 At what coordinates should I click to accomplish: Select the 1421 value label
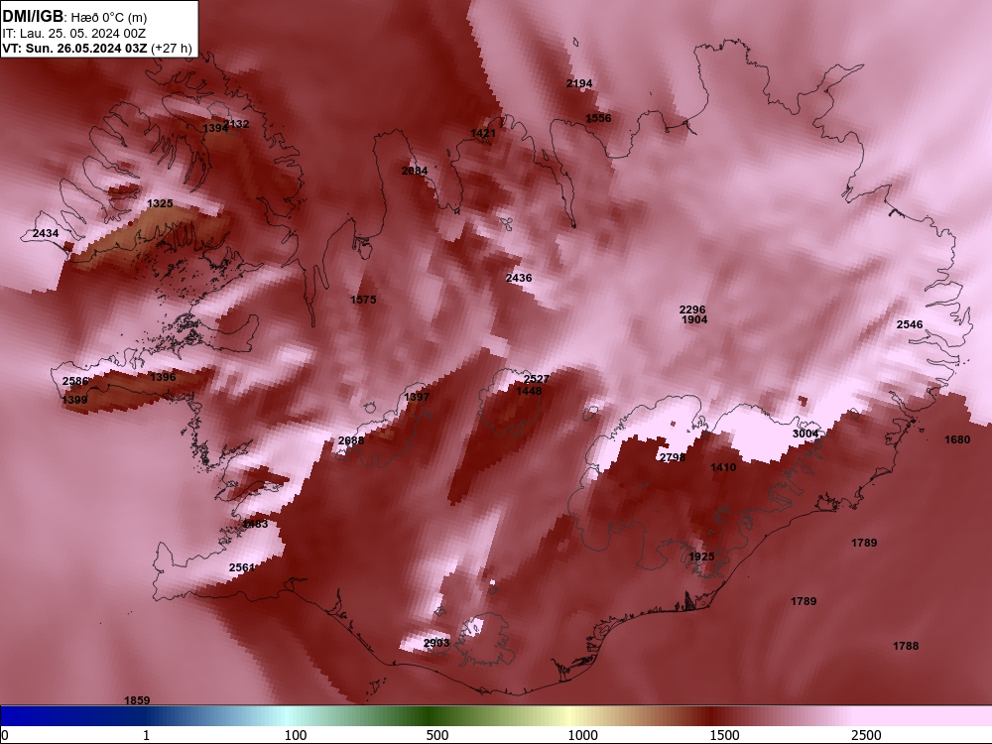click(483, 133)
